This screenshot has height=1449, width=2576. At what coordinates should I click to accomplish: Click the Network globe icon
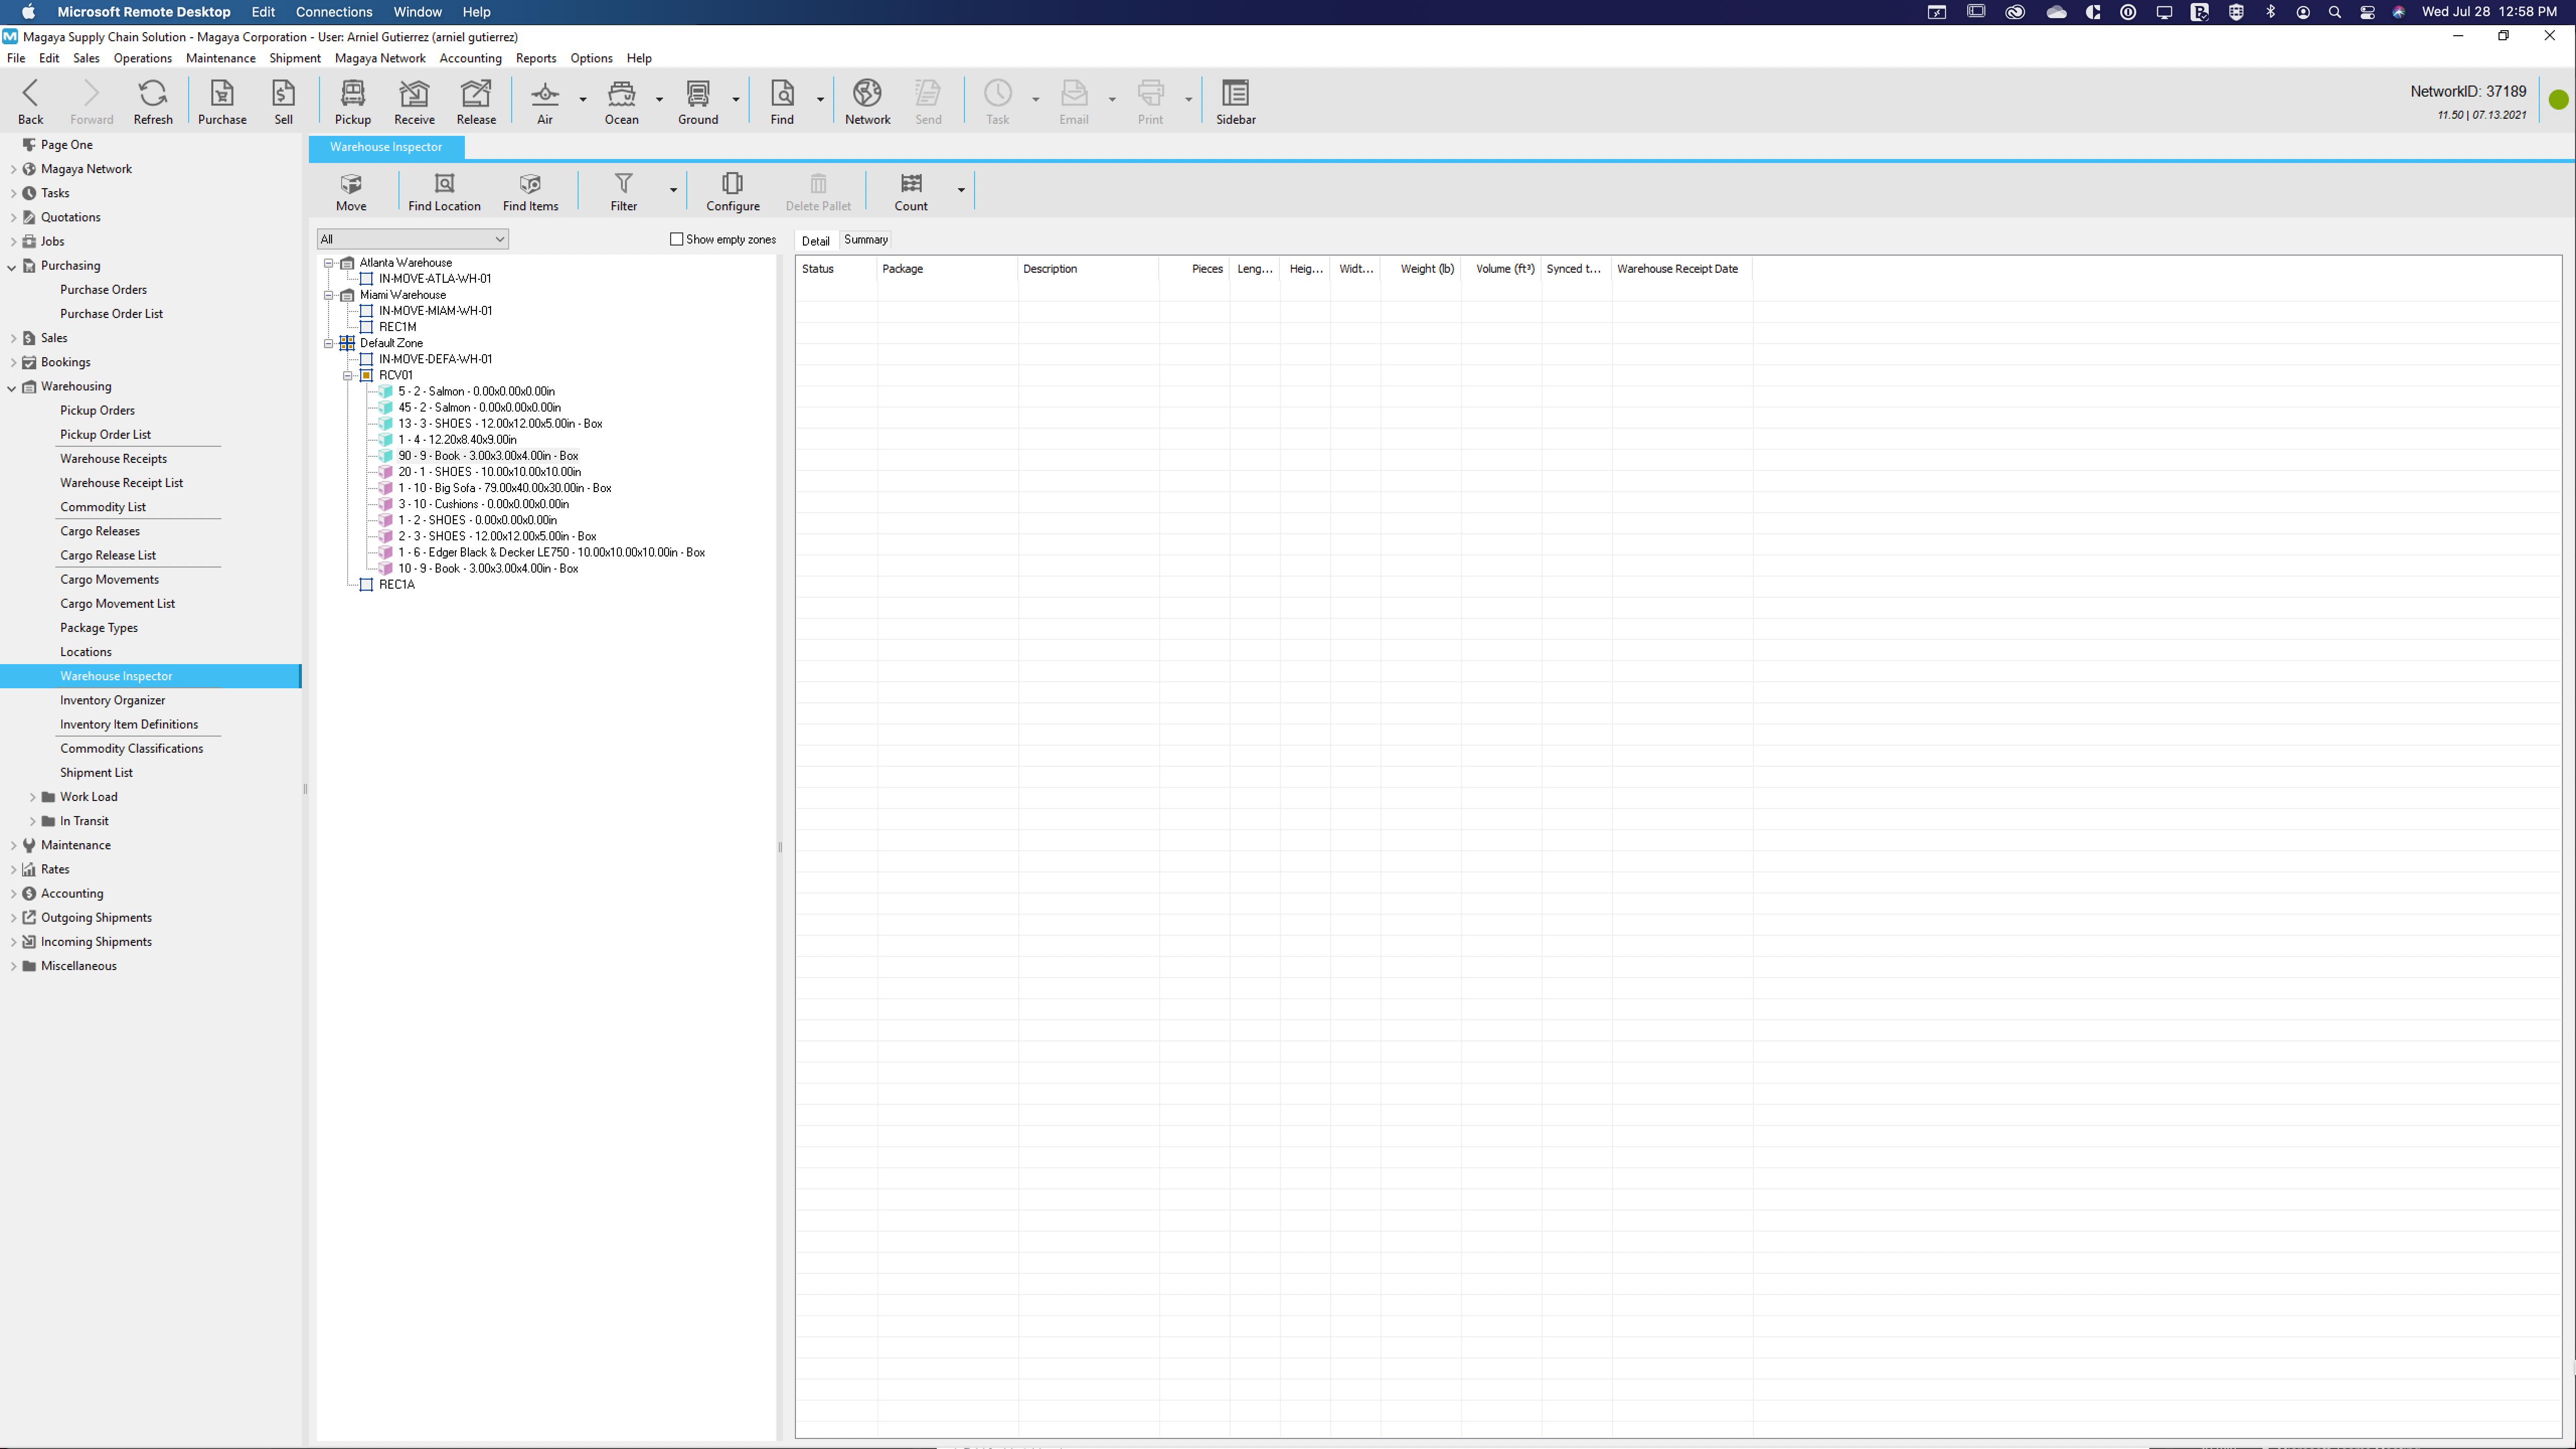coord(867,102)
